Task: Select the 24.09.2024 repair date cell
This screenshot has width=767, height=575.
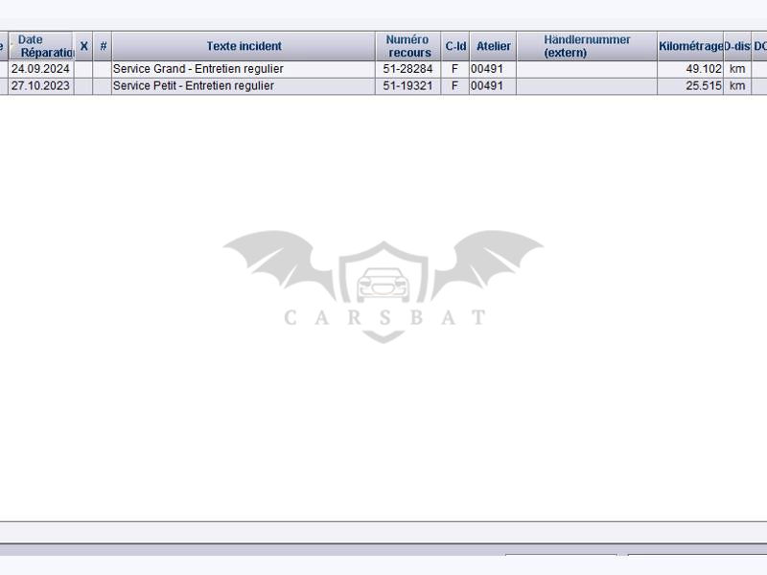Action: [x=40, y=70]
